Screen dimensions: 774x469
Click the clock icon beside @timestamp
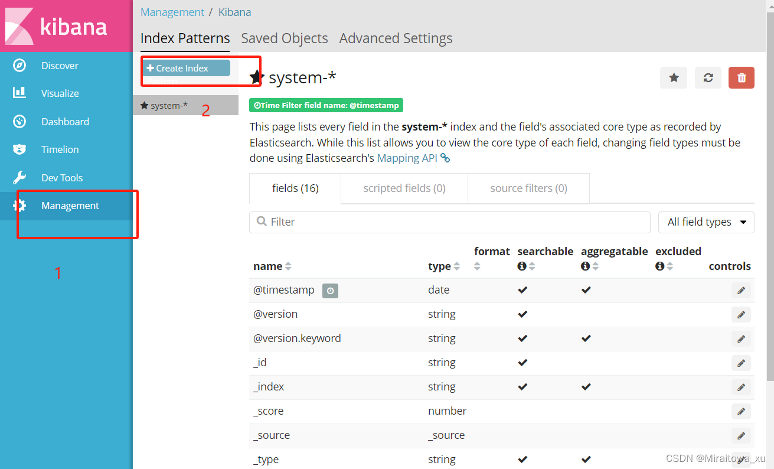[330, 291]
